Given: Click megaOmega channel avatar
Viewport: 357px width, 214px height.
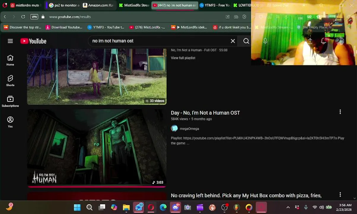Looking at the screenshot, I should [x=174, y=128].
